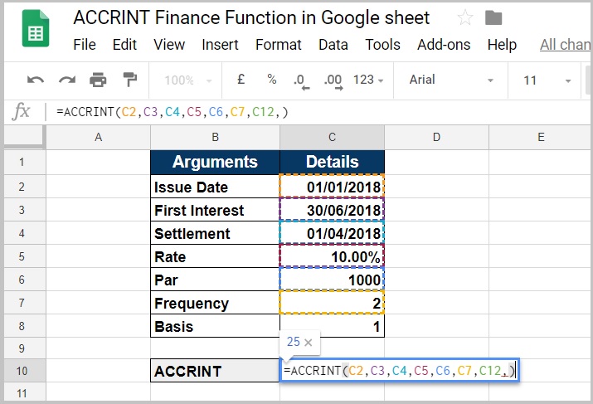Select the column C header
Viewport: 593px width, 404px height.
coord(332,137)
